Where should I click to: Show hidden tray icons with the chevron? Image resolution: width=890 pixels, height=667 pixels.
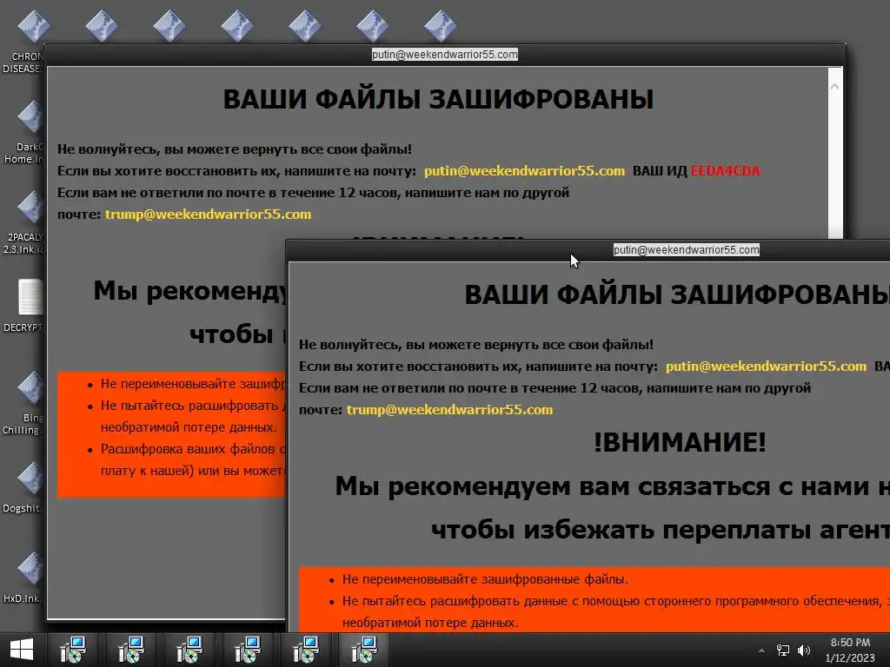(761, 650)
